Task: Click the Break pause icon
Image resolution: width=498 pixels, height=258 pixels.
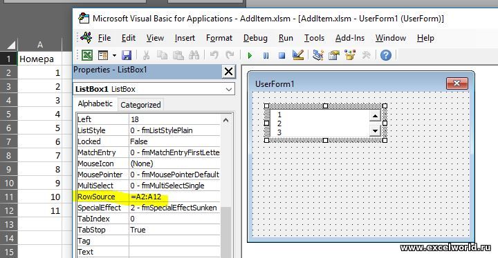Action: [266, 56]
